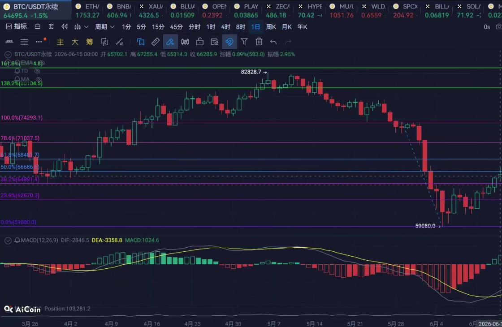502x327 pixels.
Task: Select the 周K weekly timeframe tab
Action: [271, 27]
